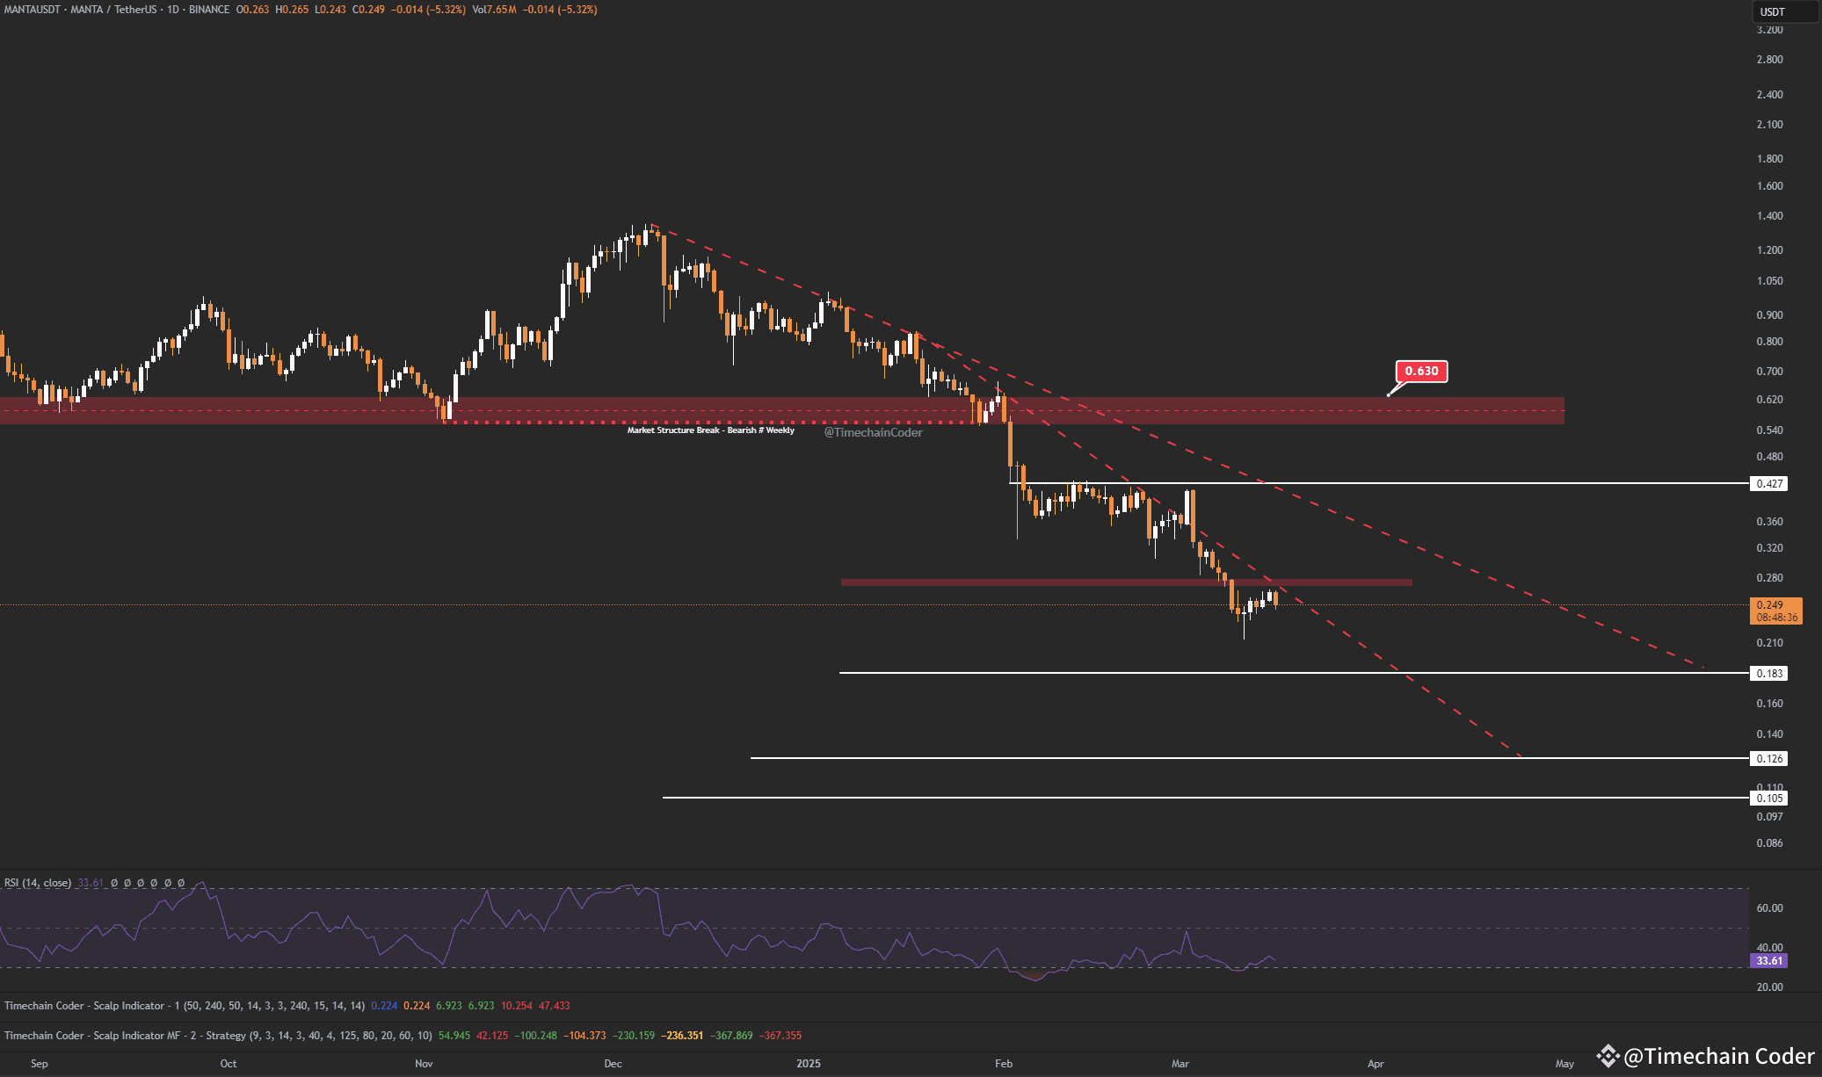
Task: Click the 0.183 price line label
Action: pos(1769,674)
